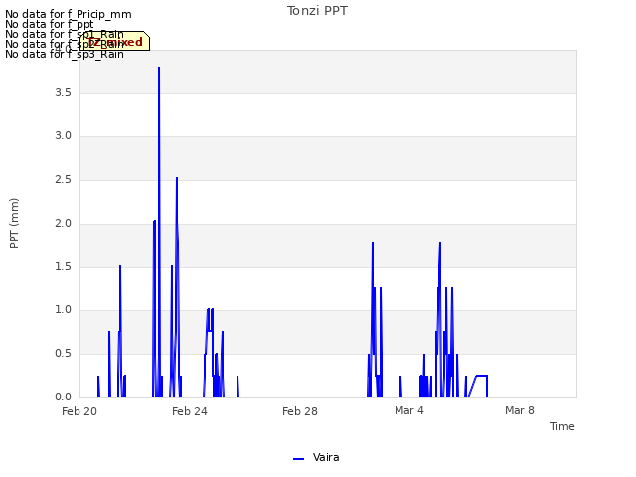Image resolution: width=636 pixels, height=477 pixels.
Task: Click the 0.5 y-axis tick label
Action: (63, 354)
